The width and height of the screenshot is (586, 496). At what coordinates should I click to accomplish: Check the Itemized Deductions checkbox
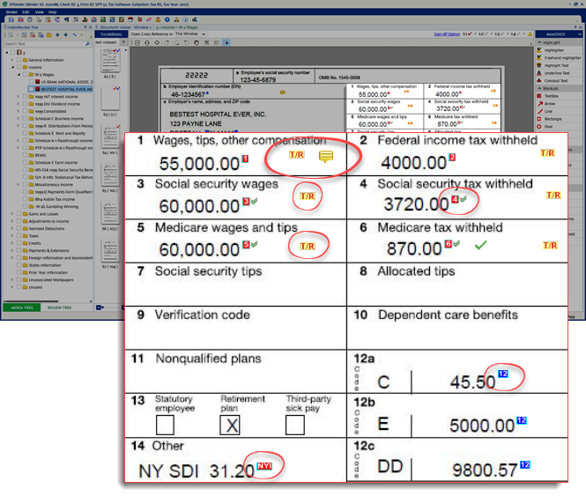click(x=19, y=228)
